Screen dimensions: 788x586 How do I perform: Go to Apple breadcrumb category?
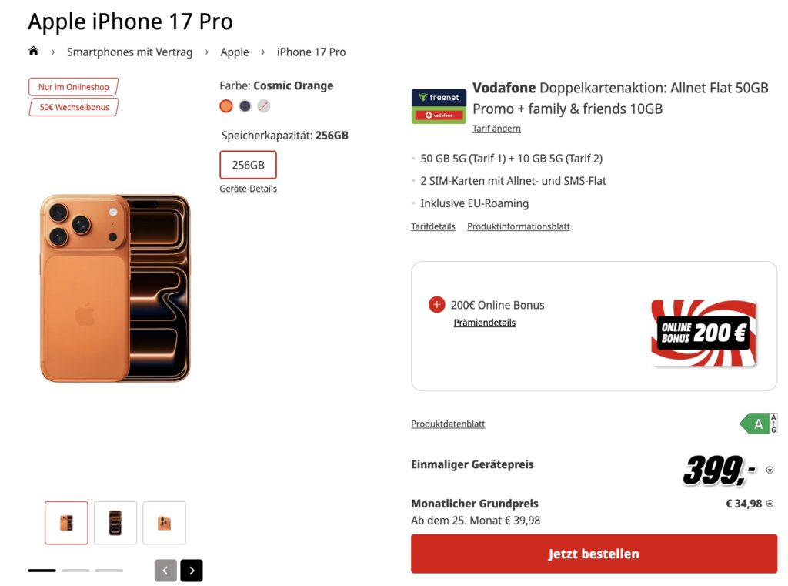pos(235,52)
